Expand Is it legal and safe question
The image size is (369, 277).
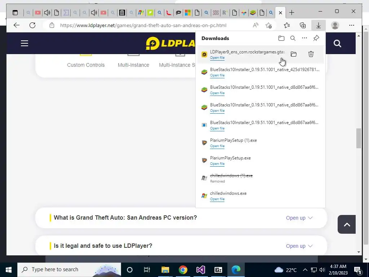299,246
